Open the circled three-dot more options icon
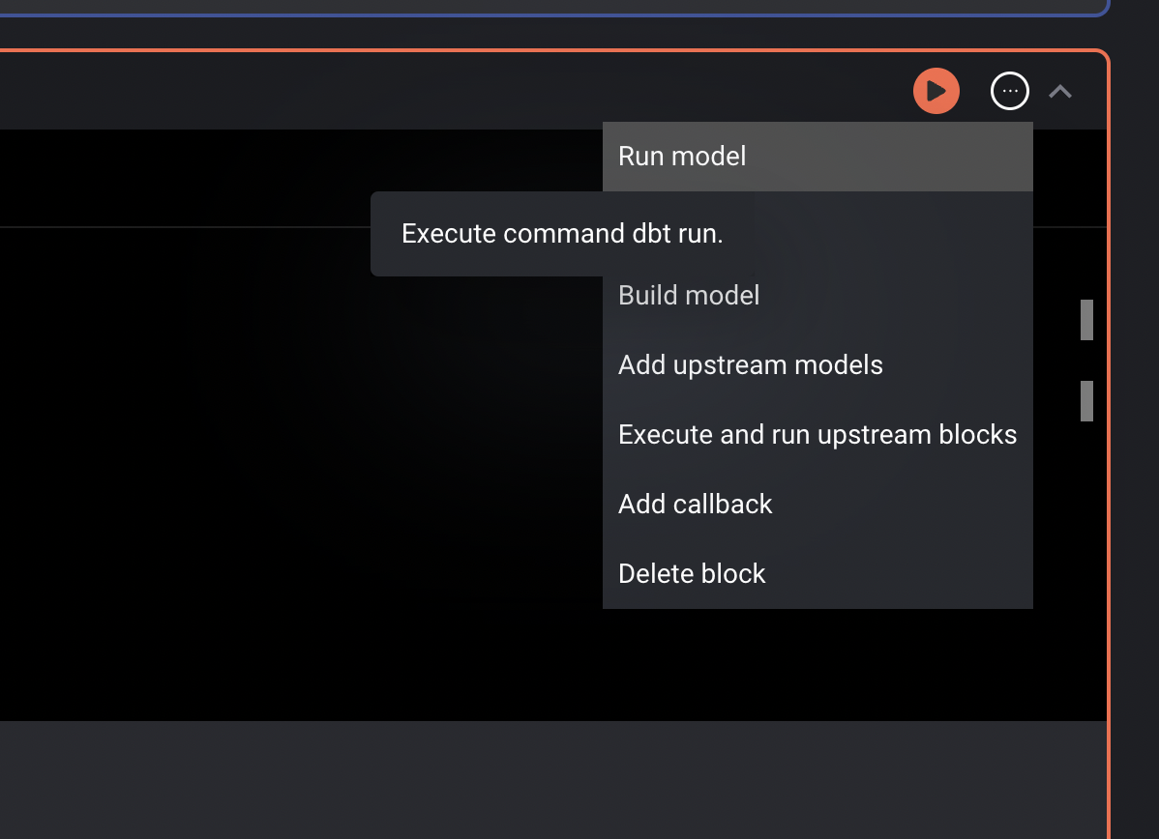 1010,91
